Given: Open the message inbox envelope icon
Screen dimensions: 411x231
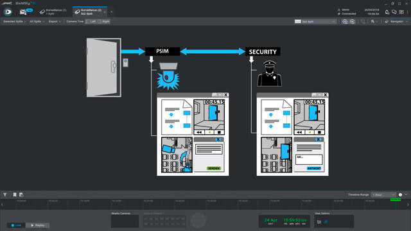Looking at the screenshot, I should pos(23,12).
